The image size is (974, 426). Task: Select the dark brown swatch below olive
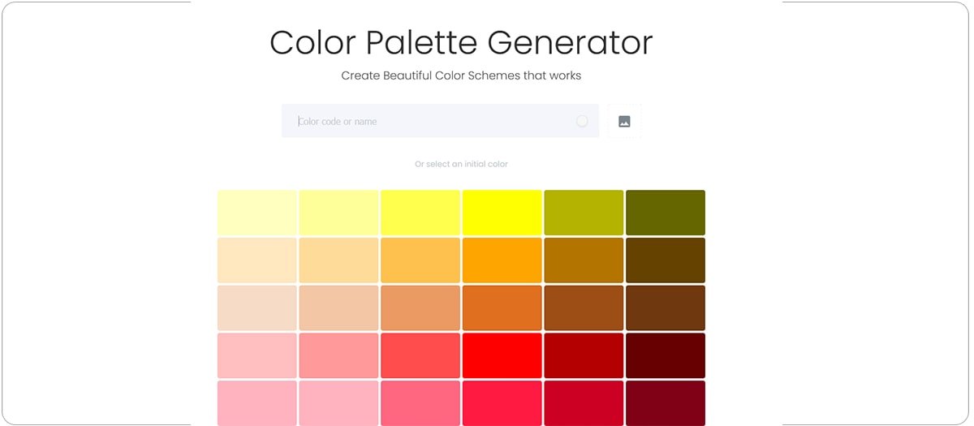pyautogui.click(x=665, y=260)
